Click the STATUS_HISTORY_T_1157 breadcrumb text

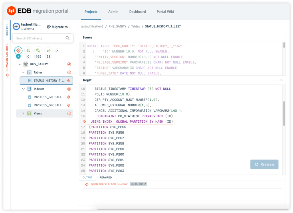point(163,26)
